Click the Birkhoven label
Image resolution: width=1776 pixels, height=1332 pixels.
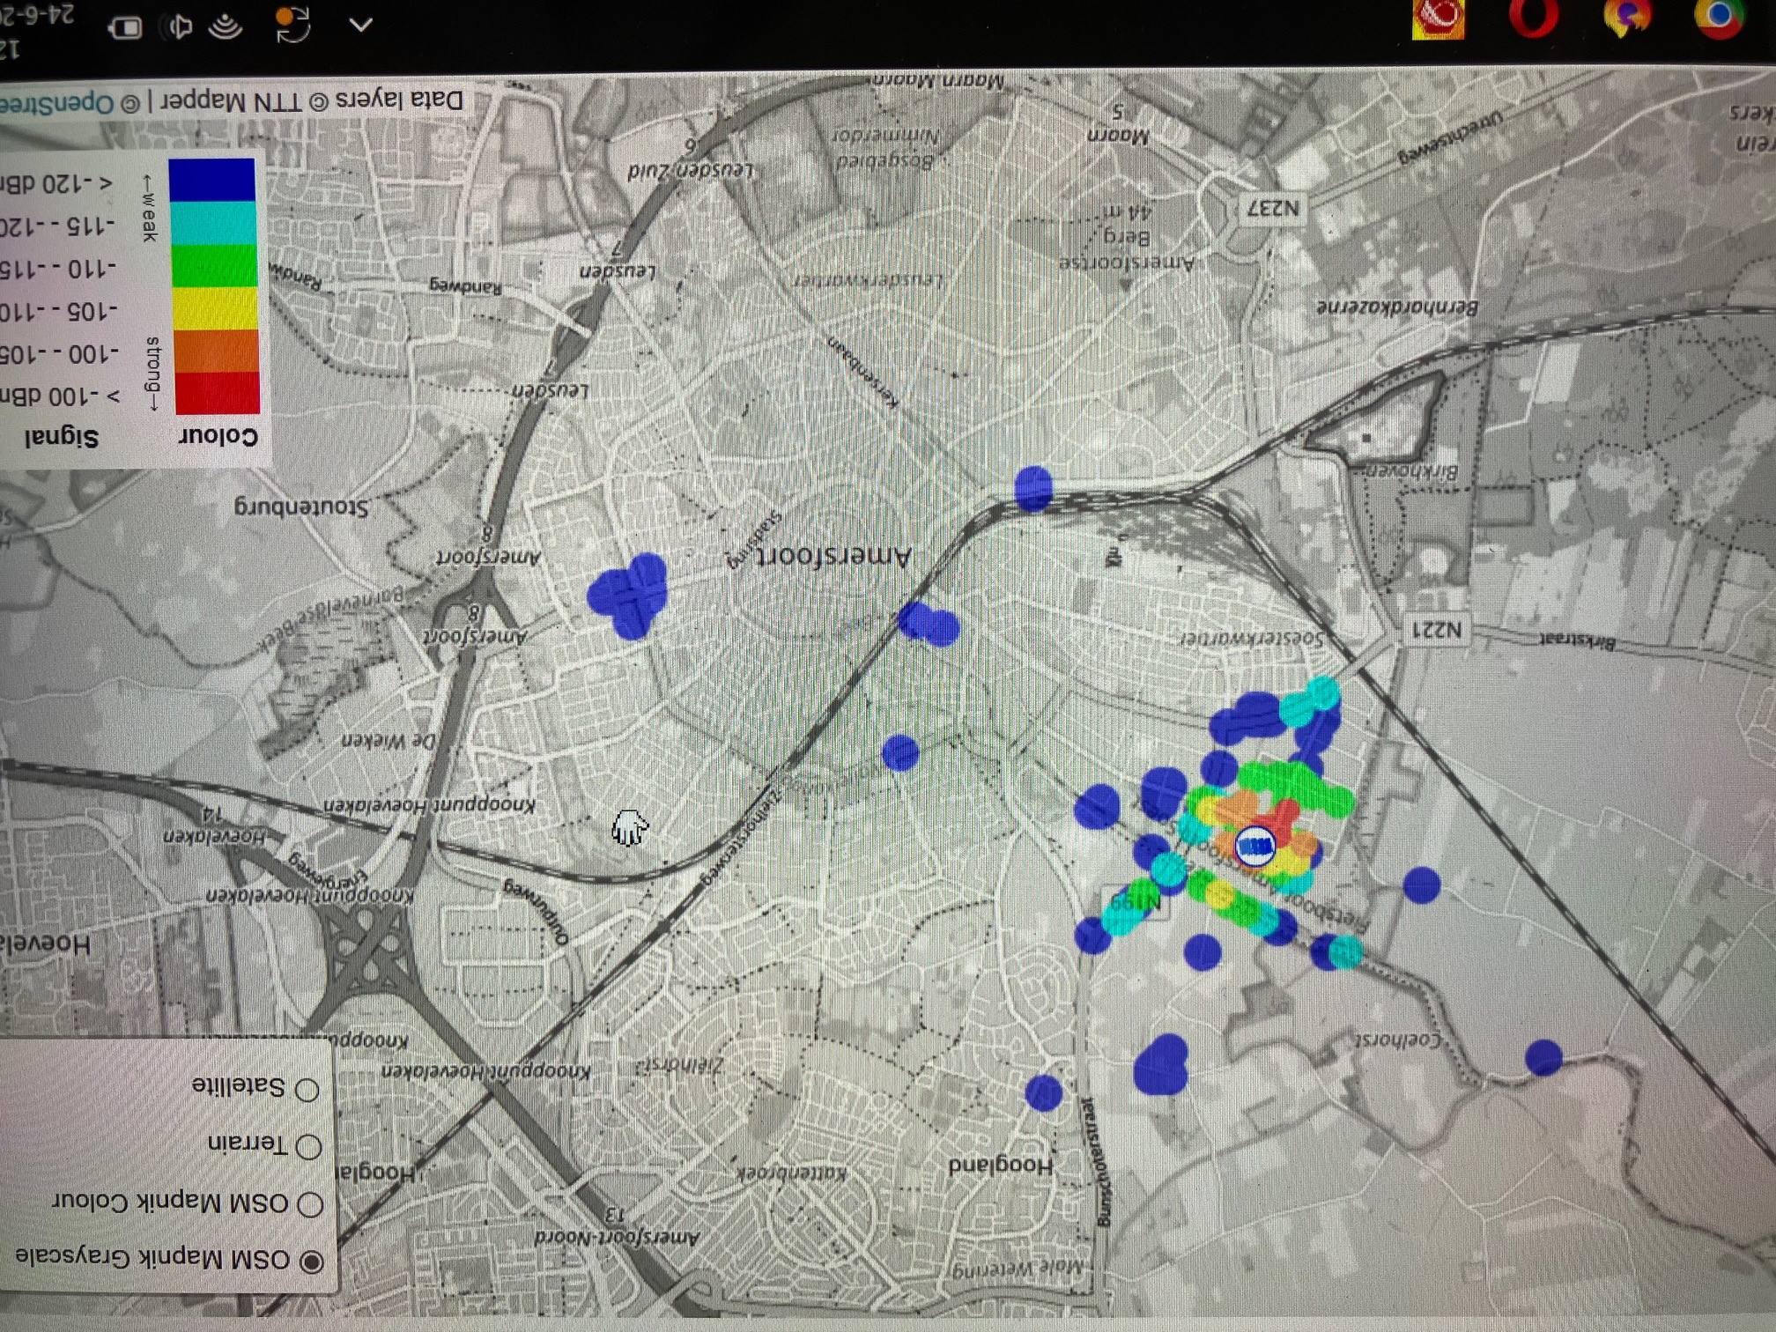tap(1412, 472)
